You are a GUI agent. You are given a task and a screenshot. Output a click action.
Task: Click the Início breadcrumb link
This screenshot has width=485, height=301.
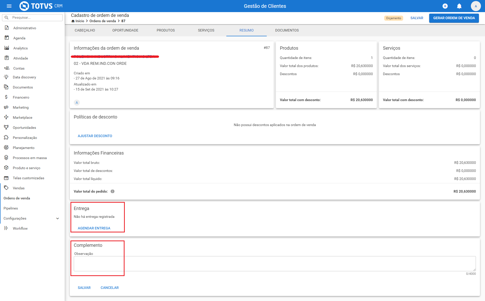click(80, 21)
